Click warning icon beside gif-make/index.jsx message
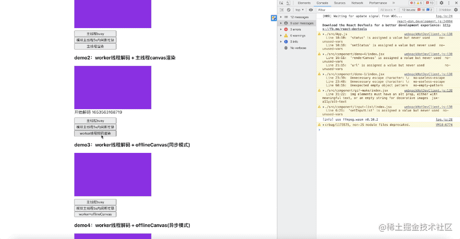 (x=319, y=90)
